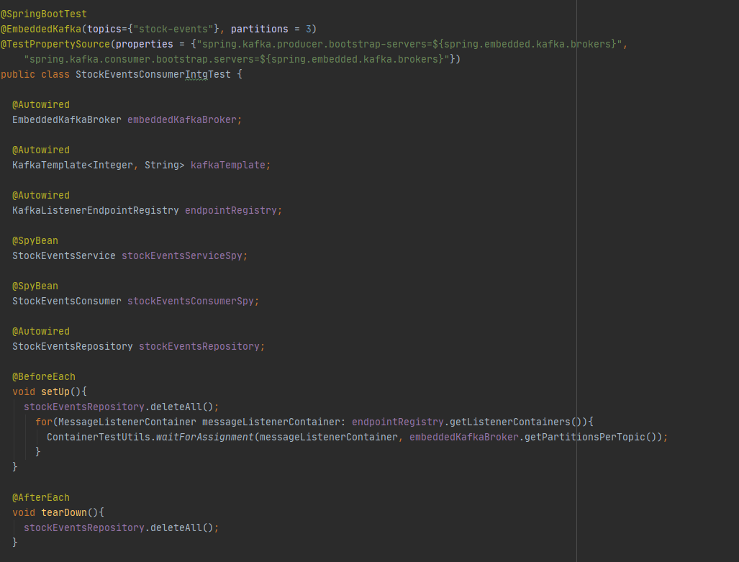Click the @TestPropertySource annotation
This screenshot has width=739, height=562.
55,45
